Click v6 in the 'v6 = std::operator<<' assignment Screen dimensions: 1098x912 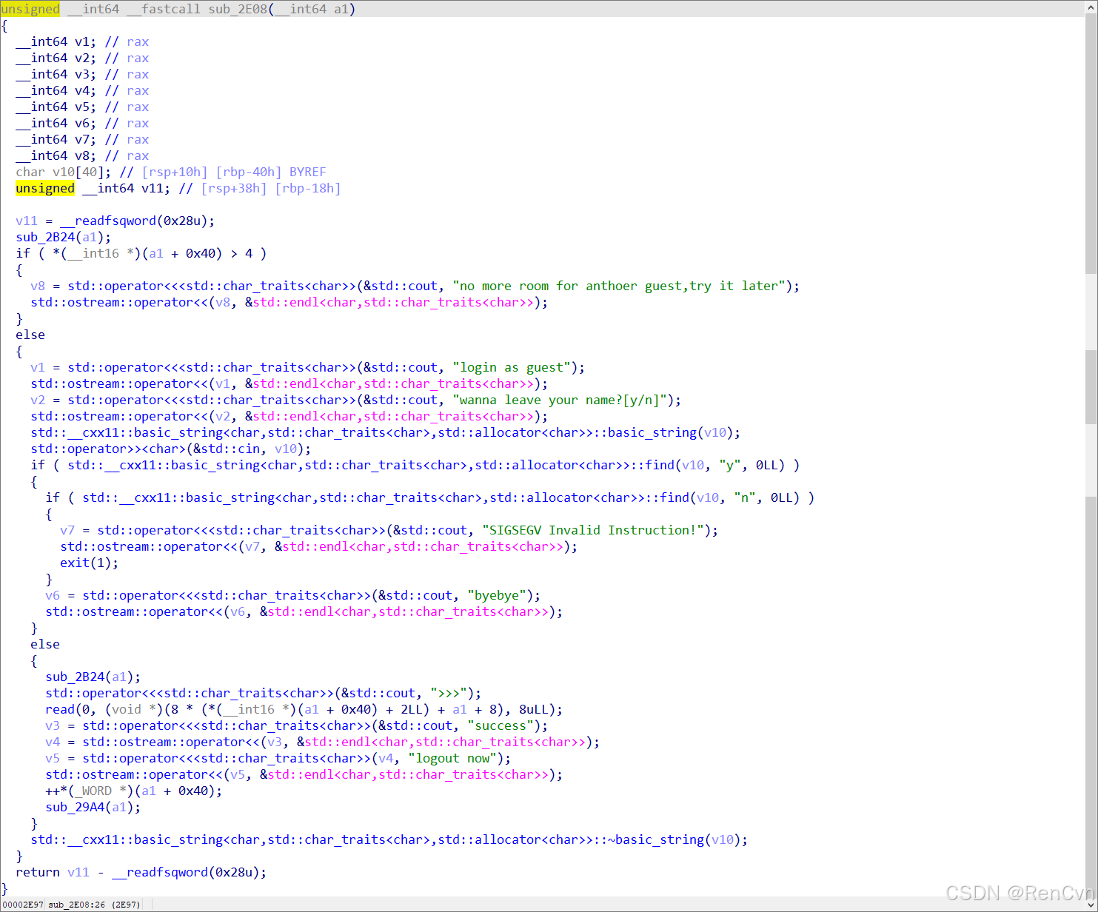point(53,595)
